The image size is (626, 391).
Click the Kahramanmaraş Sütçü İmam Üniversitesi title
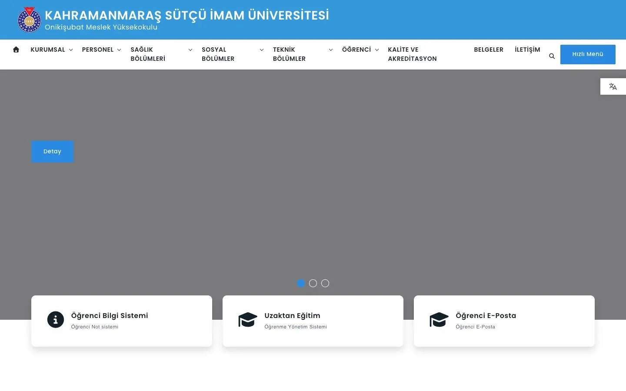187,15
